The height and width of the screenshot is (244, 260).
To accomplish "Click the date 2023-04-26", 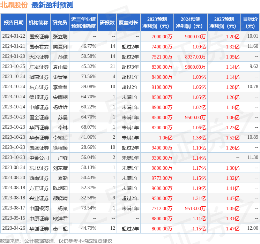I will (x=14, y=228).
